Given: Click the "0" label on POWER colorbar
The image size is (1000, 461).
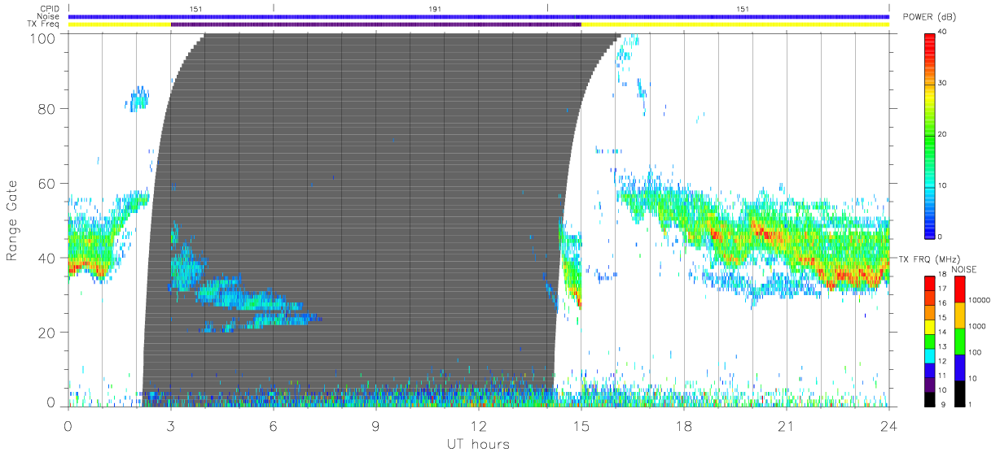Looking at the screenshot, I should click(940, 237).
